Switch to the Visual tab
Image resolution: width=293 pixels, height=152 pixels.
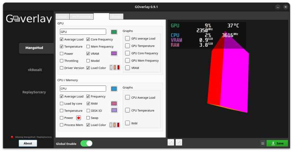click(62, 16)
